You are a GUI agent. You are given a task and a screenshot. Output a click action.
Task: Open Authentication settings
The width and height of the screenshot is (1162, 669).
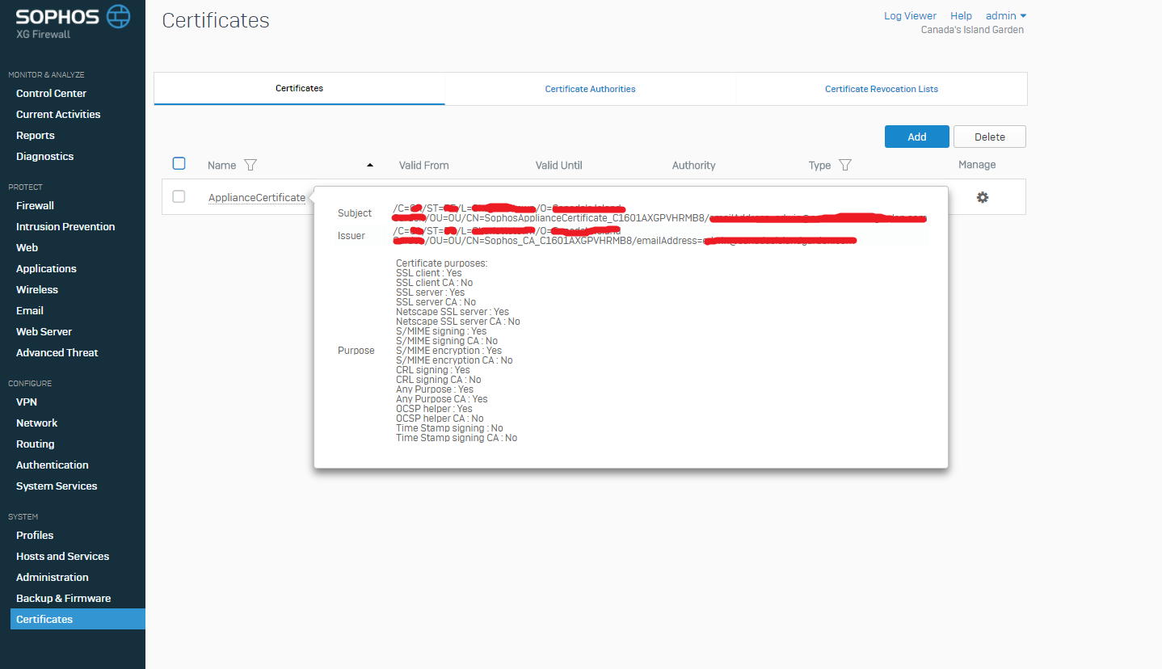(53, 465)
